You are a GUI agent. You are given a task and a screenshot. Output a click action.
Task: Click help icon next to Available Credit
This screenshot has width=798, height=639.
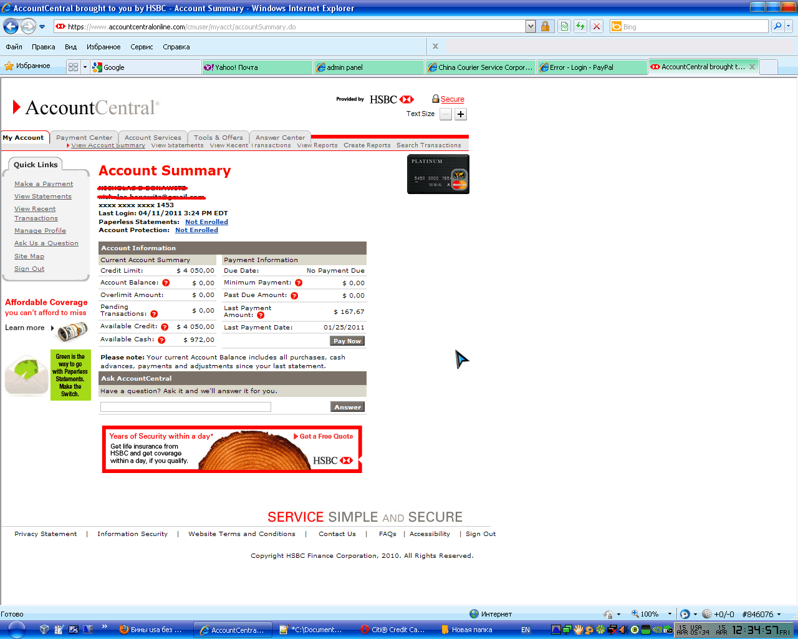[165, 327]
